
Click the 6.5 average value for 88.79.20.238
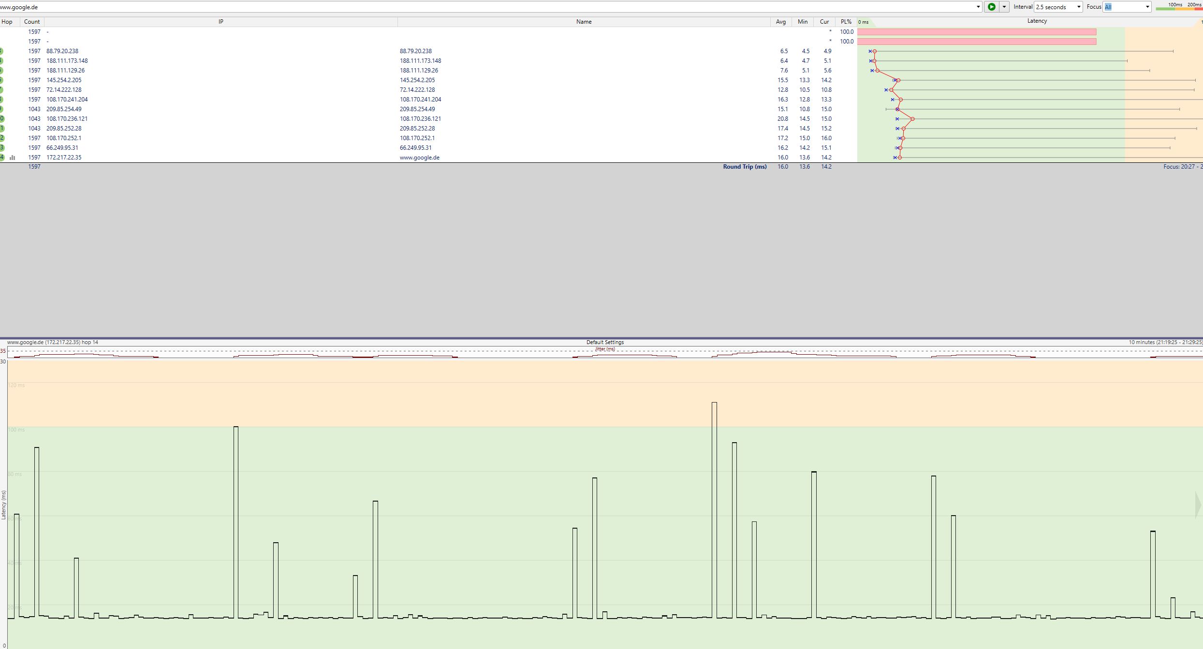coord(784,51)
